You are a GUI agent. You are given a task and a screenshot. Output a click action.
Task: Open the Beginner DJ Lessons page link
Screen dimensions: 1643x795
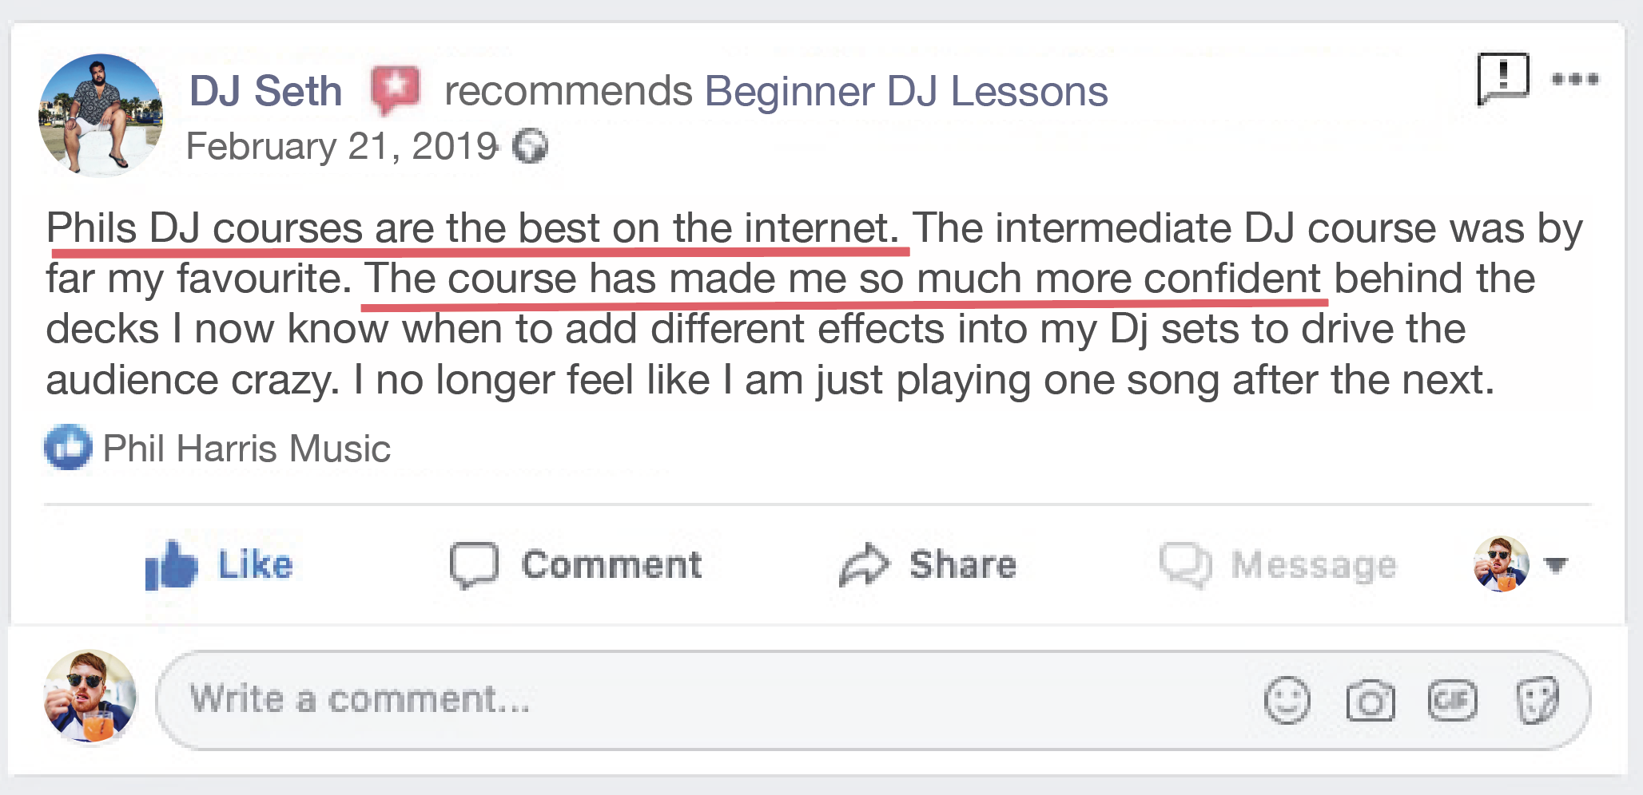pos(906,91)
